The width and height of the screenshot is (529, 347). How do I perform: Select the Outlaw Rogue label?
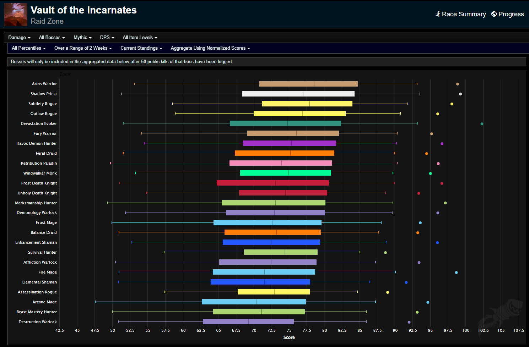point(44,114)
